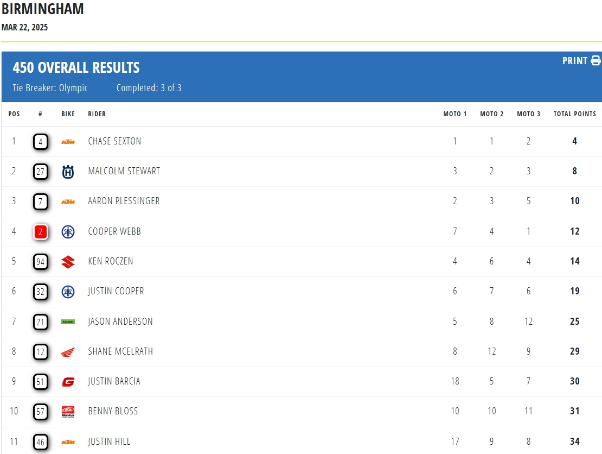This screenshot has height=454, width=602.
Task: Click Husqvarna logo beside Malcolm Stewart
Action: tap(68, 172)
